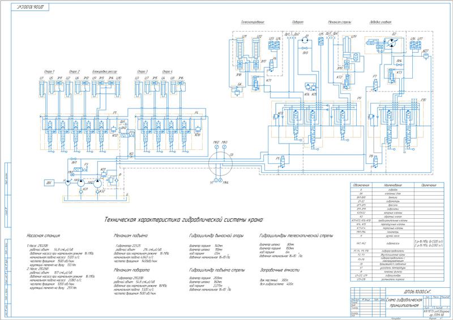Screen dimensions: 453x320
Task: Click the 'Гидроцилиндр выносной опоры' heading
Action: [x=216, y=236]
